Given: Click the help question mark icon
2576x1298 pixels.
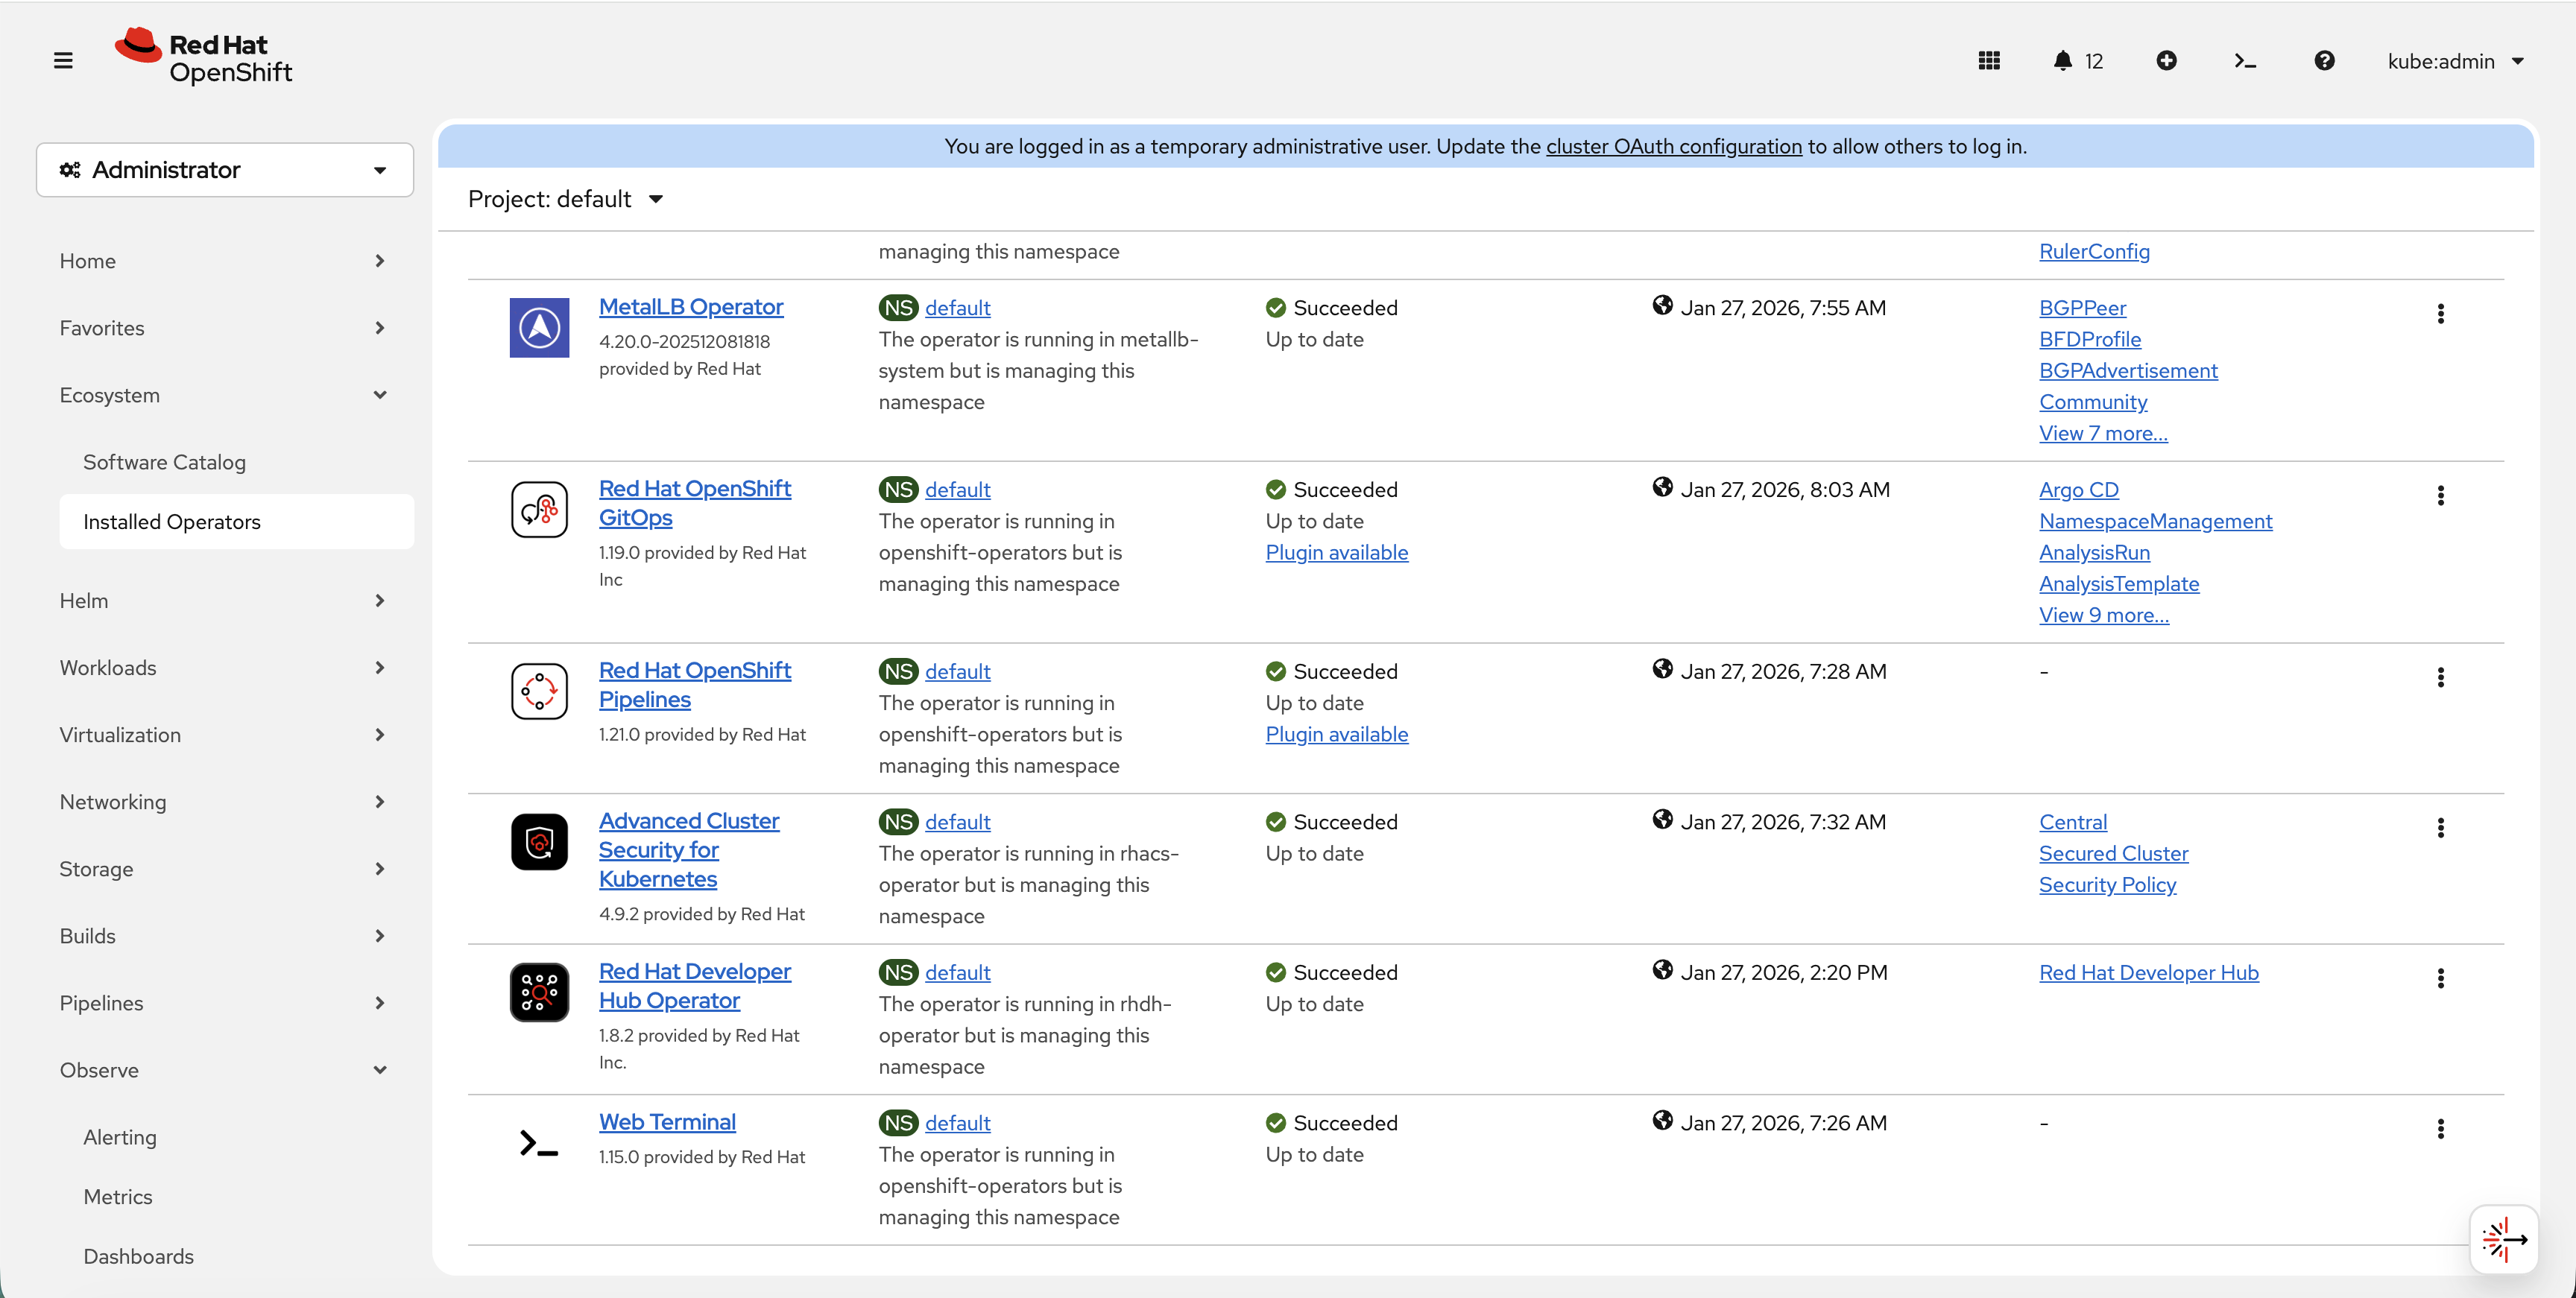Looking at the screenshot, I should (x=2325, y=60).
